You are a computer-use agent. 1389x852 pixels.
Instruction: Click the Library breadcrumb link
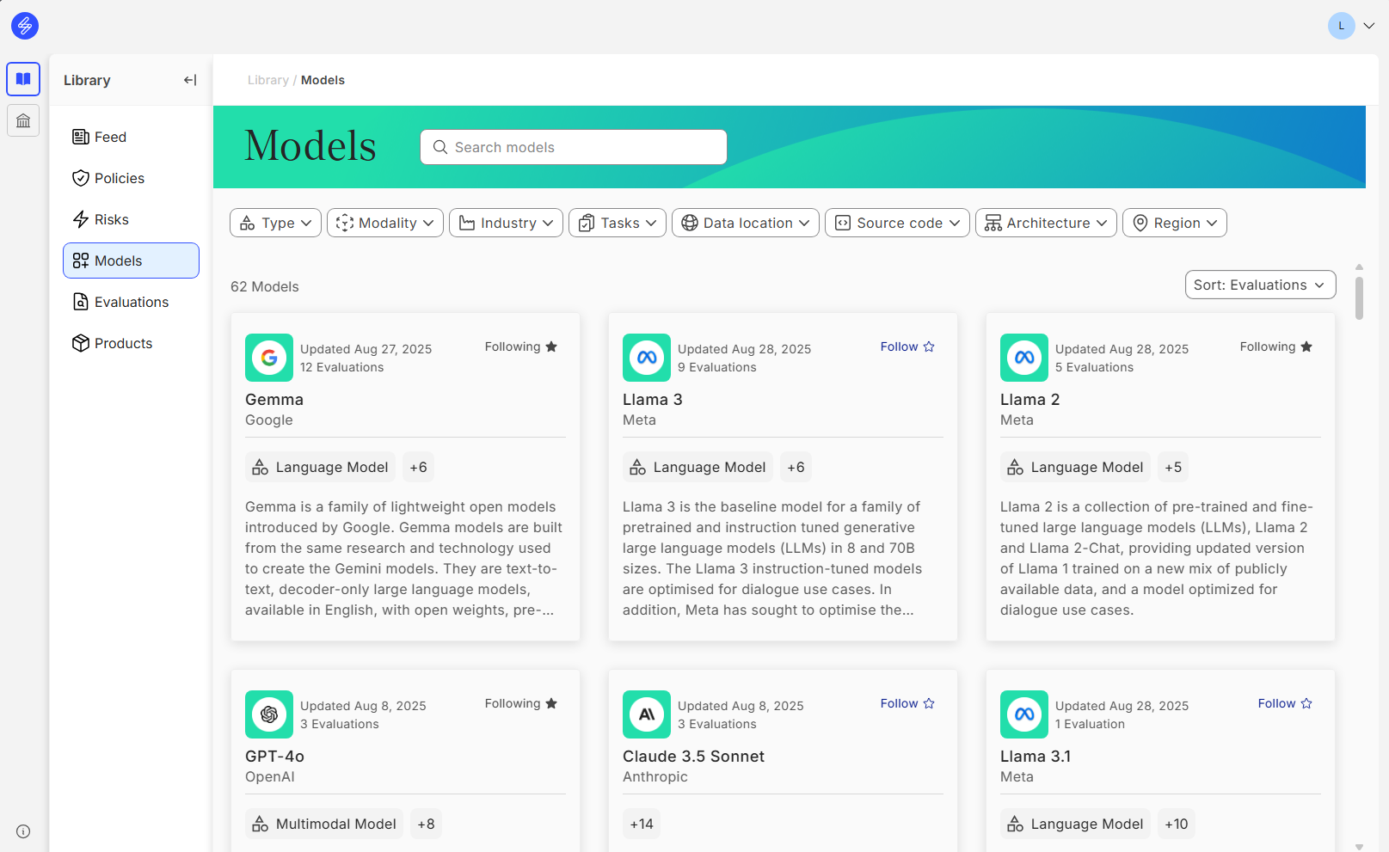click(267, 80)
